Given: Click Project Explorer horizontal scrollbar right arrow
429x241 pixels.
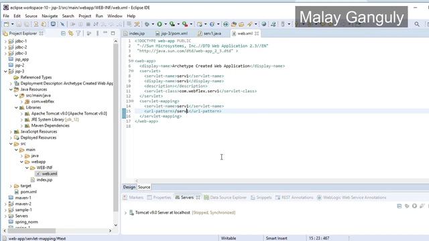Looking at the screenshot, I should (x=110, y=231).
